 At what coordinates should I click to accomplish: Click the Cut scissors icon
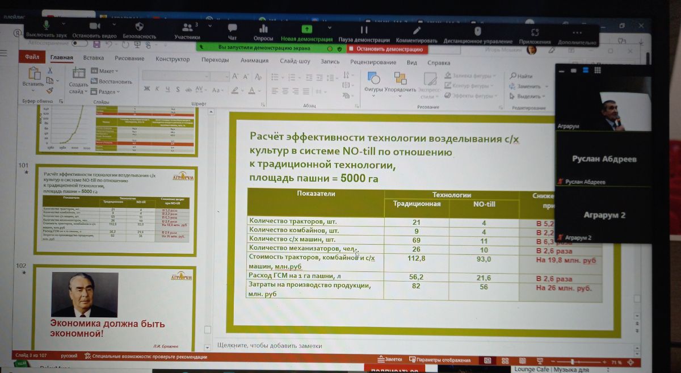point(50,70)
